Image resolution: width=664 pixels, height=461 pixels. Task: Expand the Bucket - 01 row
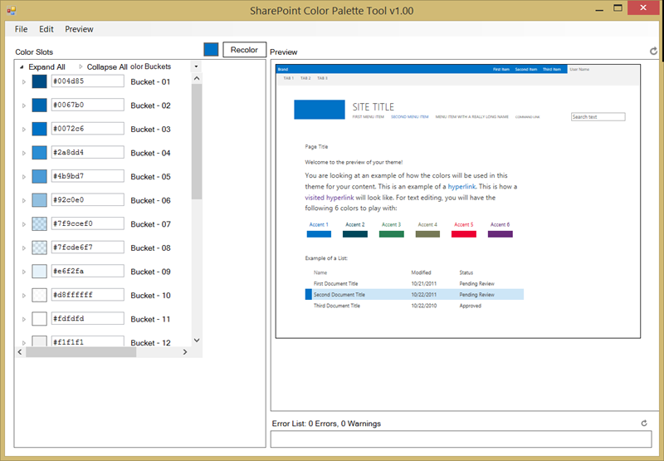point(24,81)
